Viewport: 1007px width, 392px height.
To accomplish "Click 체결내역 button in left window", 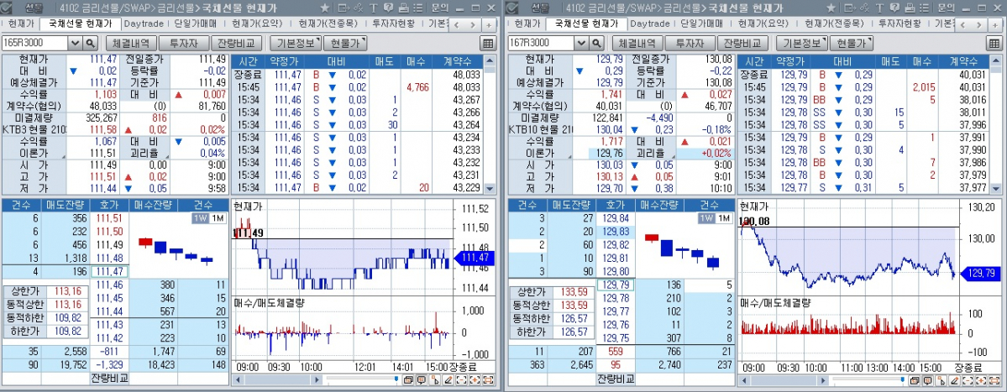I will click(131, 43).
